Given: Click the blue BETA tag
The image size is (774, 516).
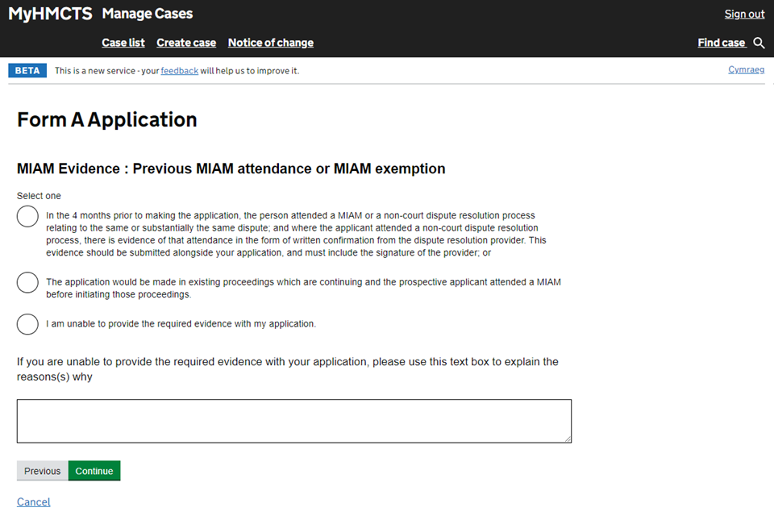Looking at the screenshot, I should pyautogui.click(x=27, y=71).
